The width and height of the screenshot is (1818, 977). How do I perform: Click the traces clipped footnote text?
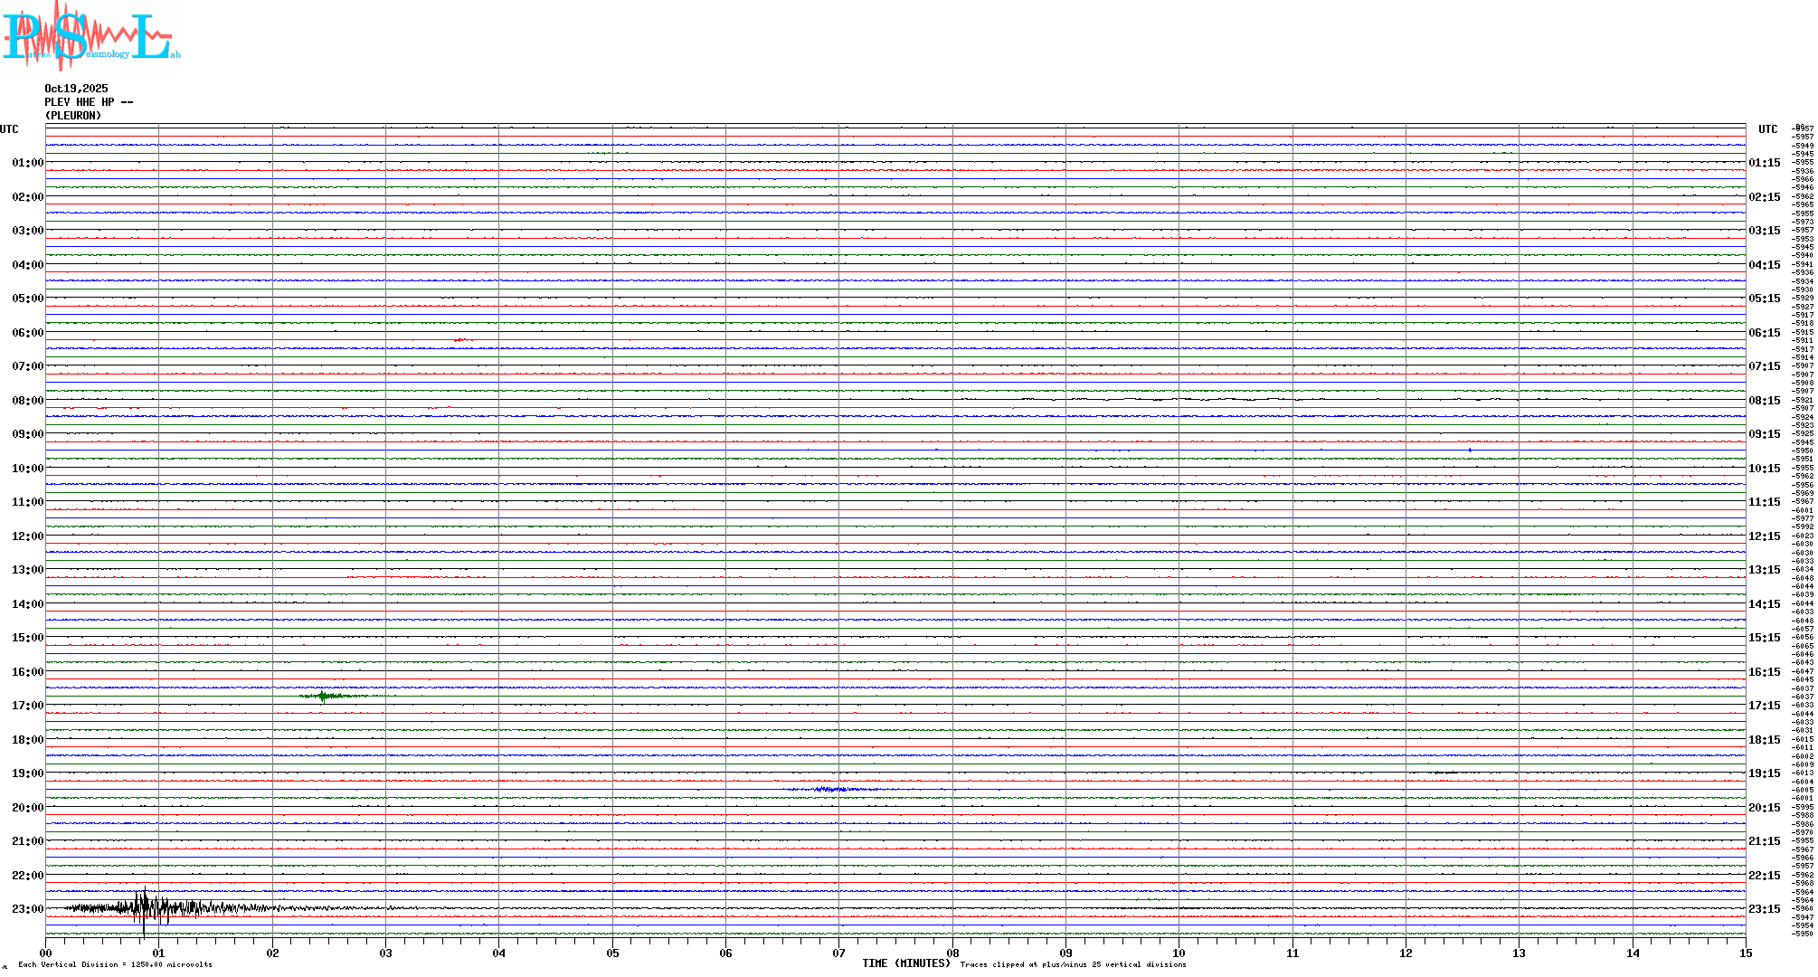coord(1073,964)
